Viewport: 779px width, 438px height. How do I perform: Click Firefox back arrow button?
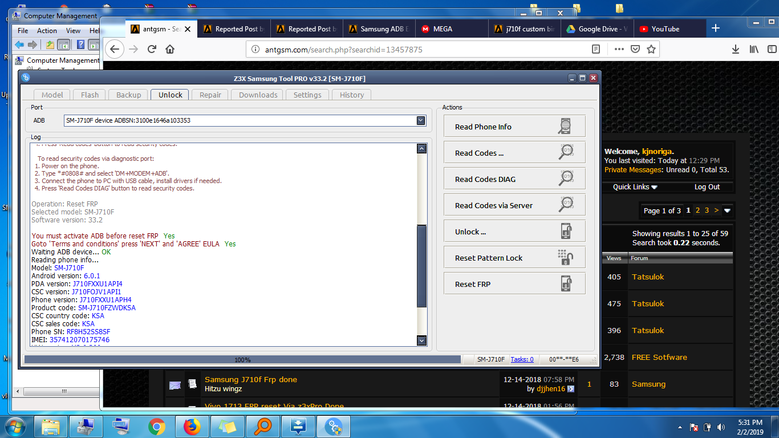click(115, 49)
